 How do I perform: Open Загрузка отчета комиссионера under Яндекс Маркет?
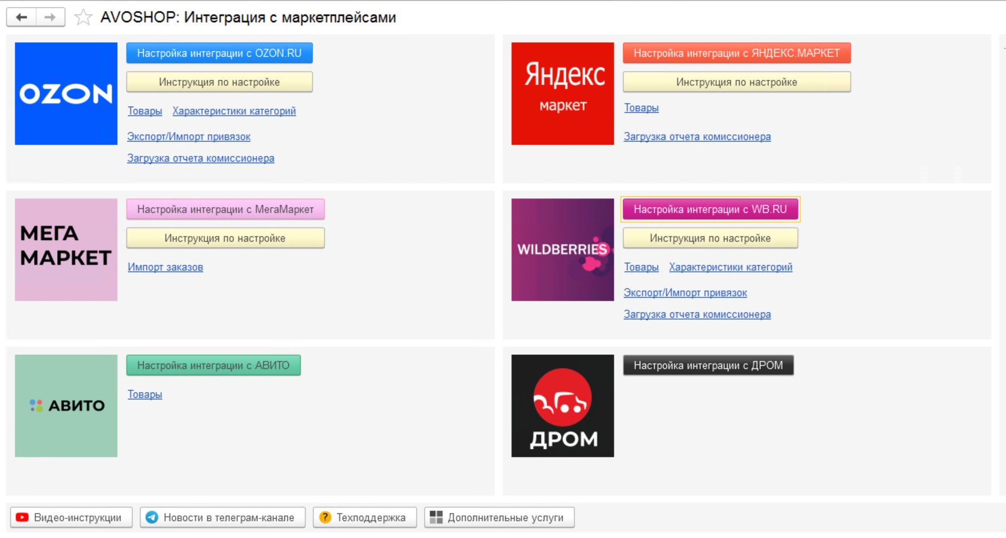697,137
